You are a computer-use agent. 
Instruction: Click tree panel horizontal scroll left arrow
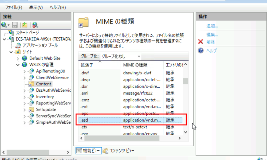[3, 152]
